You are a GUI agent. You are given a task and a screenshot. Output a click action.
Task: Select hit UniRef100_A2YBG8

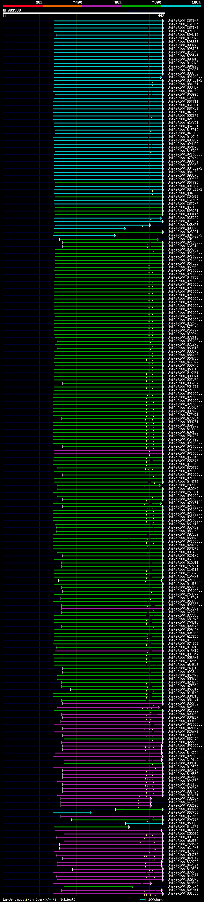pyautogui.click(x=183, y=119)
